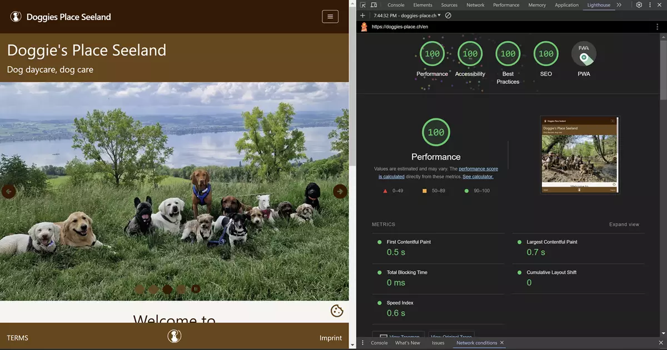Open the Memory tab
The width and height of the screenshot is (667, 350).
tap(537, 5)
